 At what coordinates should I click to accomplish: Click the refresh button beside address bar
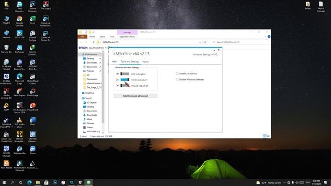[205, 42]
